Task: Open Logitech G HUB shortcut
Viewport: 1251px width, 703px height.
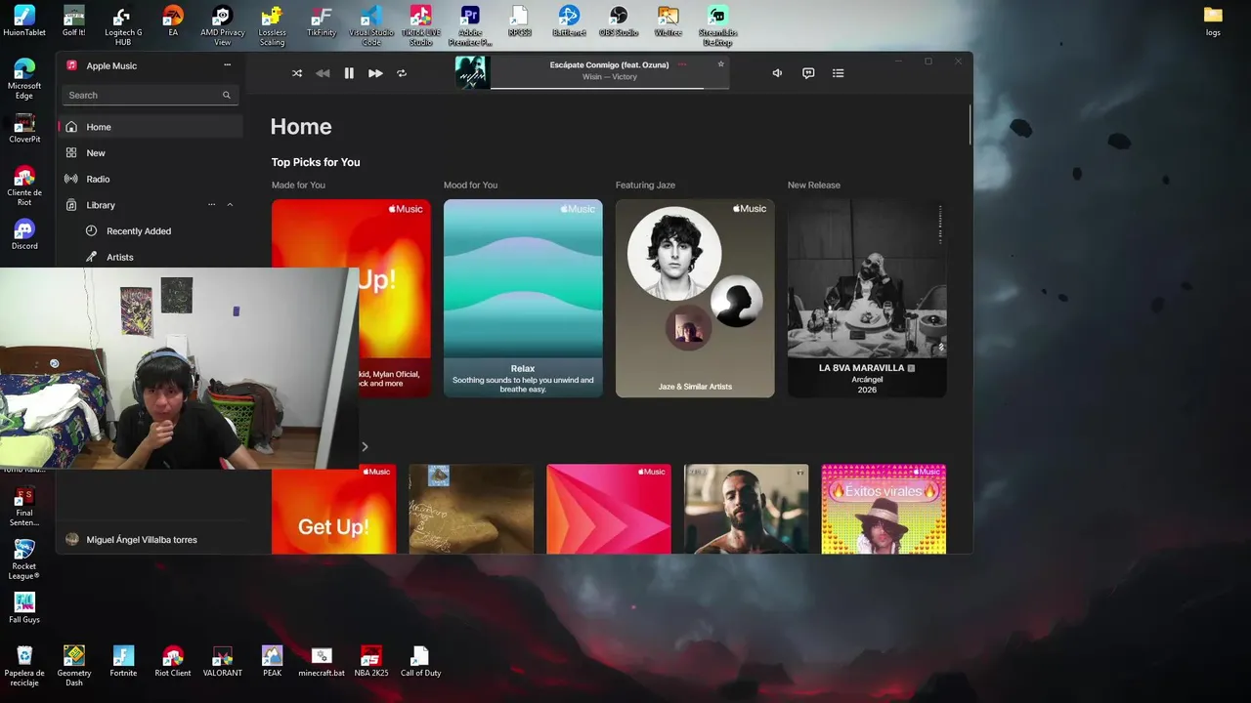Action: pos(123,25)
